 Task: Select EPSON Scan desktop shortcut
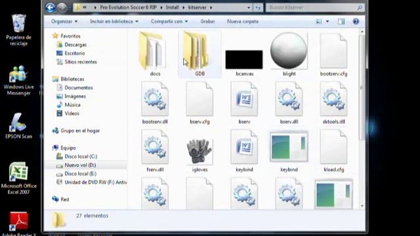coord(18,126)
